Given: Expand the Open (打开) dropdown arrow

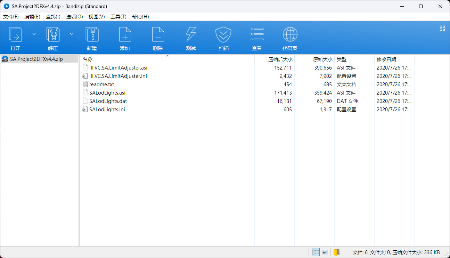Looking at the screenshot, I should click(34, 34).
